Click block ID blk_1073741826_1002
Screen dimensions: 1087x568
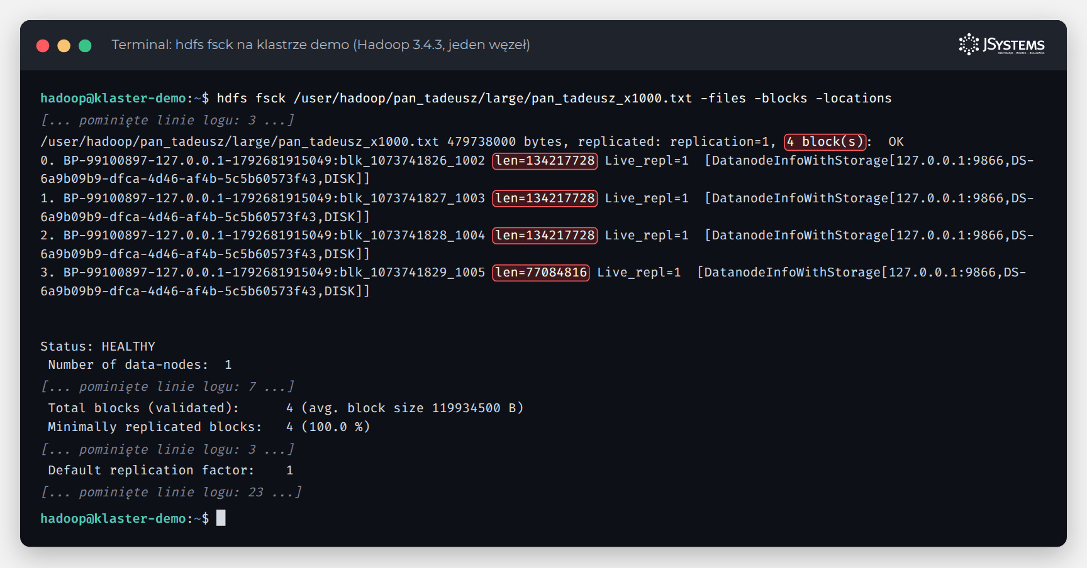click(412, 160)
